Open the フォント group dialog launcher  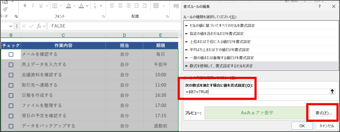(x=103, y=16)
